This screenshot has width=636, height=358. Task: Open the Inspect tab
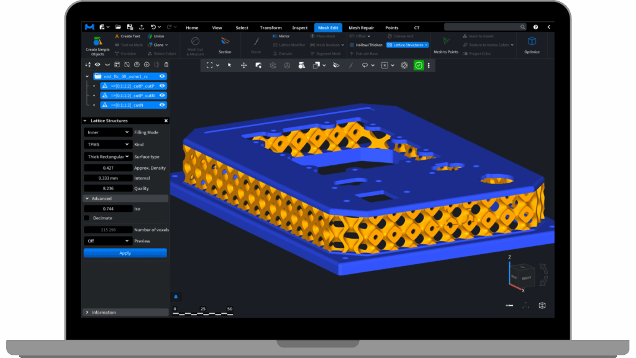[300, 27]
